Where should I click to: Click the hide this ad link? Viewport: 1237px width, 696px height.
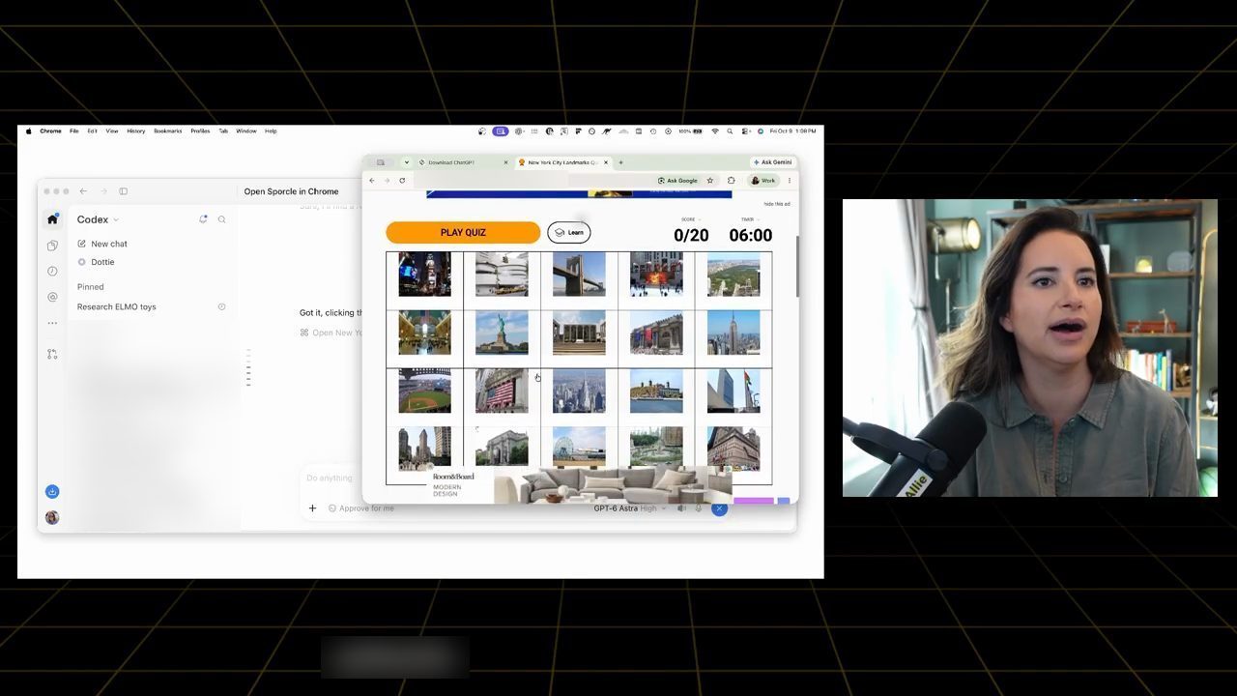777,204
